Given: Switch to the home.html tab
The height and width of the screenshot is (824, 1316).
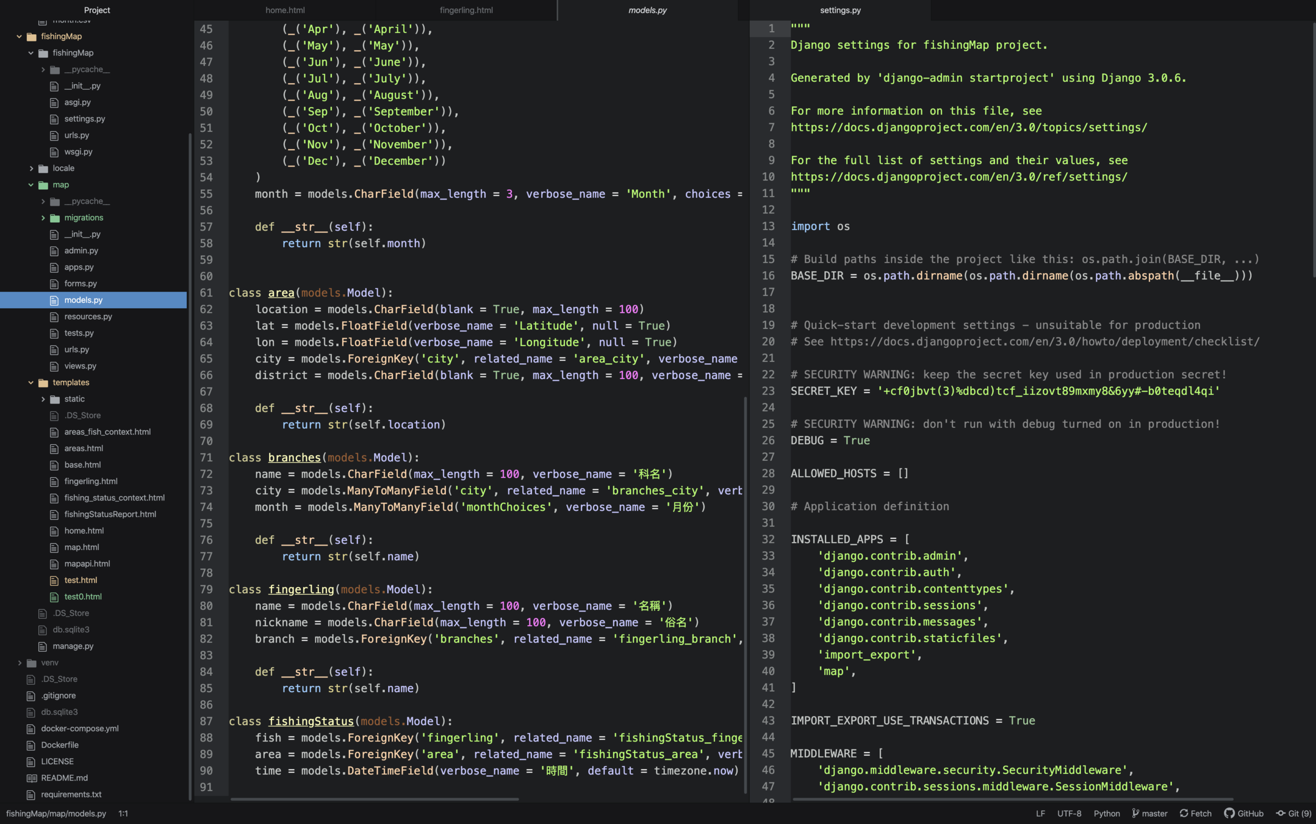Looking at the screenshot, I should click(285, 10).
